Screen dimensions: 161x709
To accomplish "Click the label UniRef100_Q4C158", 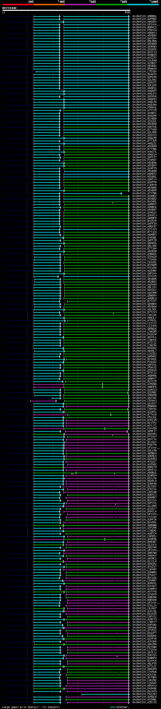I will coord(144,450).
